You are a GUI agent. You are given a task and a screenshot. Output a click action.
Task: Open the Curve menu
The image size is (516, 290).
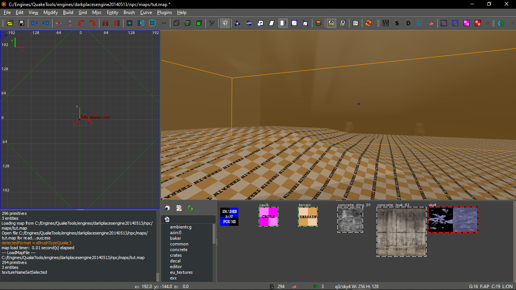coord(146,12)
